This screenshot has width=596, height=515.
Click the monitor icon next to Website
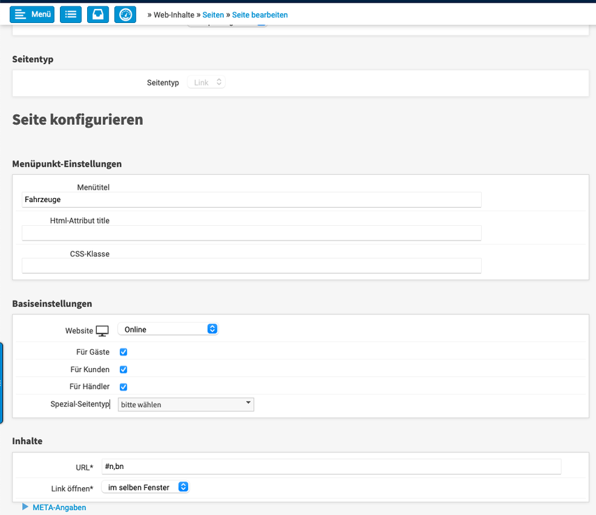[102, 330]
